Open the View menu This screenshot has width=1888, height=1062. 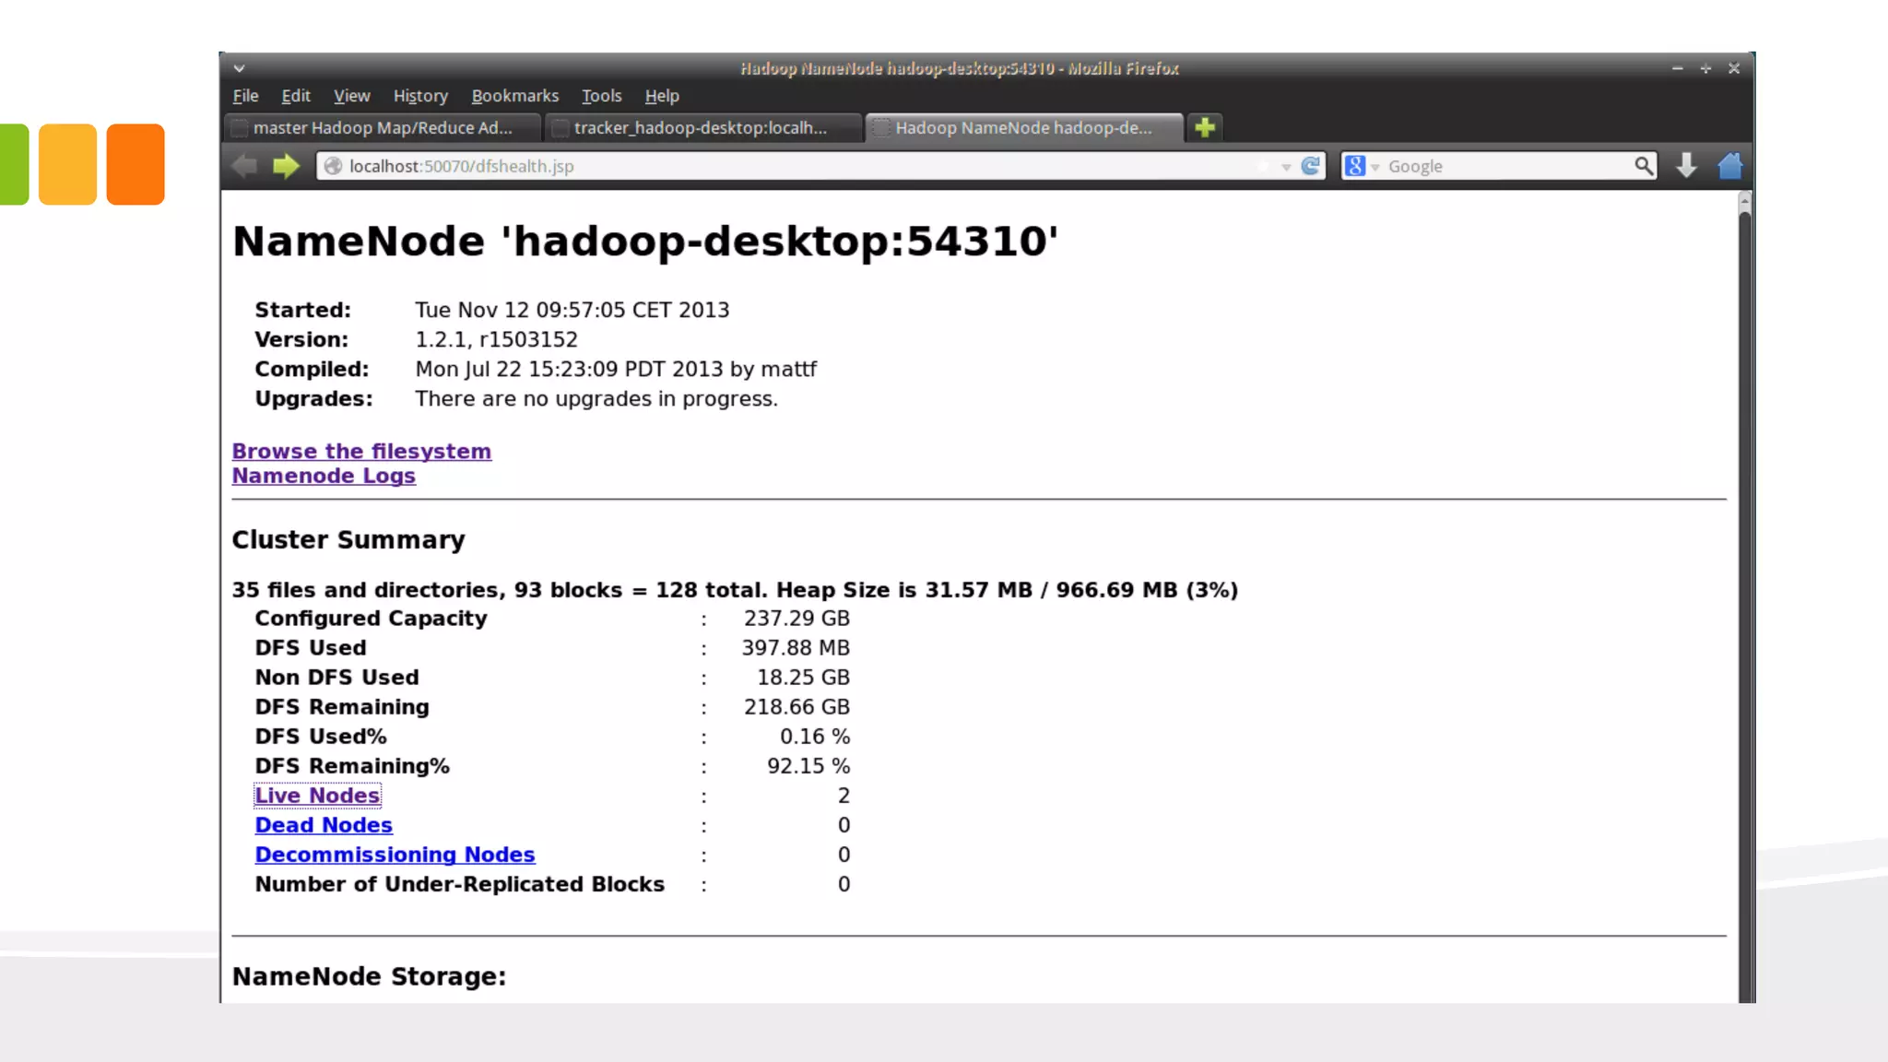(x=351, y=96)
